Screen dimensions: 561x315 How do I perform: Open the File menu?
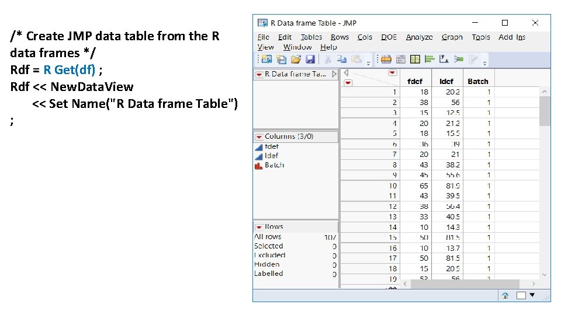[264, 37]
